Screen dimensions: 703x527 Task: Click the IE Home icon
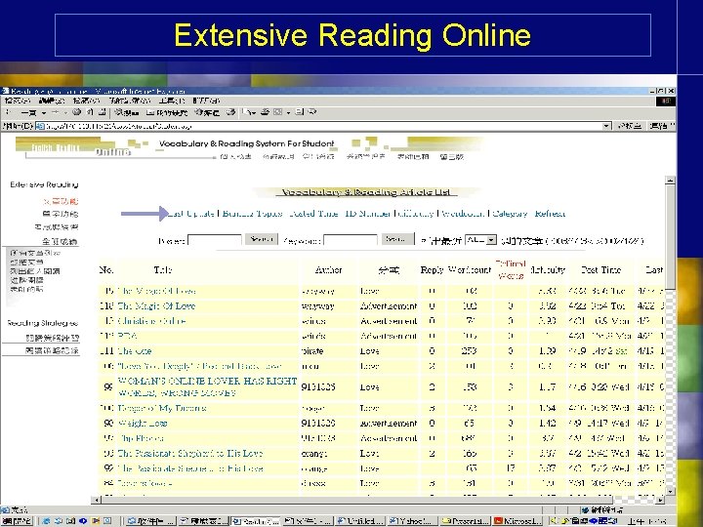103,112
